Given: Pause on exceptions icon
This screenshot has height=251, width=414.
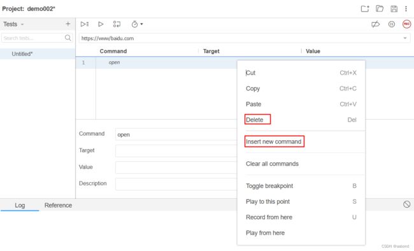Looking at the screenshot, I should (x=392, y=24).
